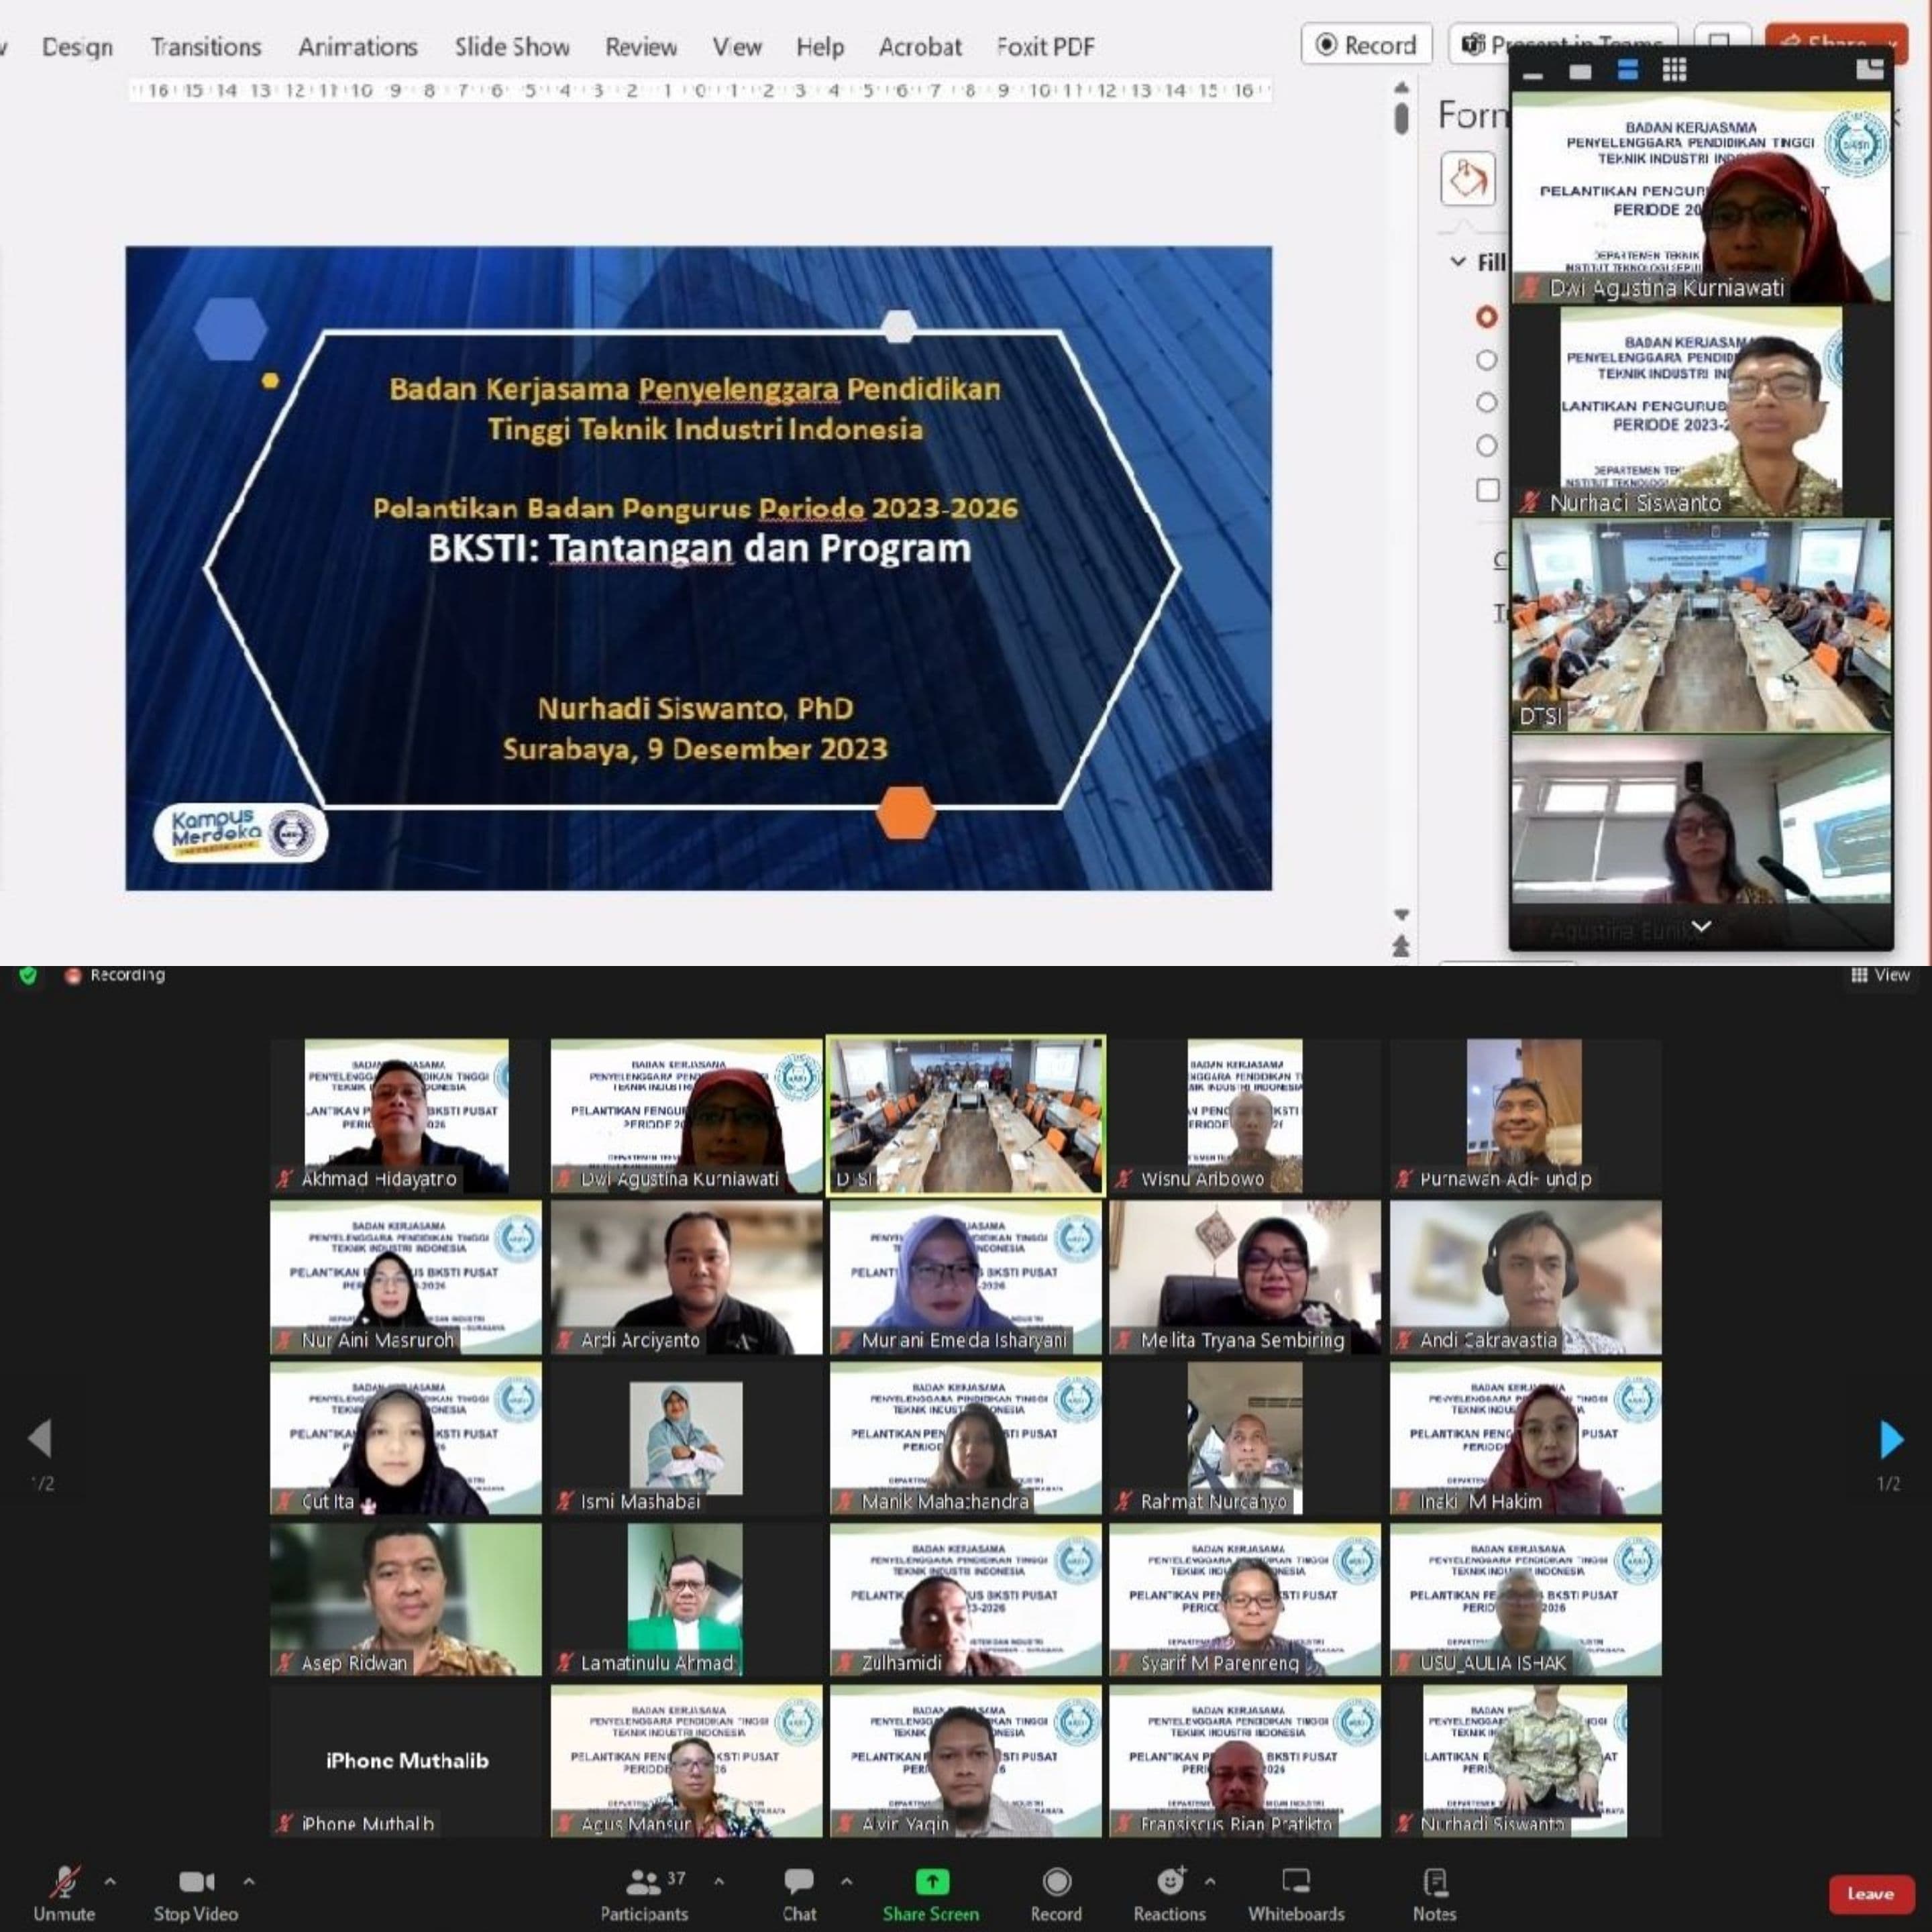The width and height of the screenshot is (1932, 1932).
Task: Open the Acrobat ribbon tab
Action: coord(920,47)
